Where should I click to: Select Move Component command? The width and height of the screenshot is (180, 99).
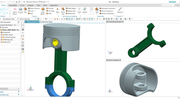click(106, 11)
